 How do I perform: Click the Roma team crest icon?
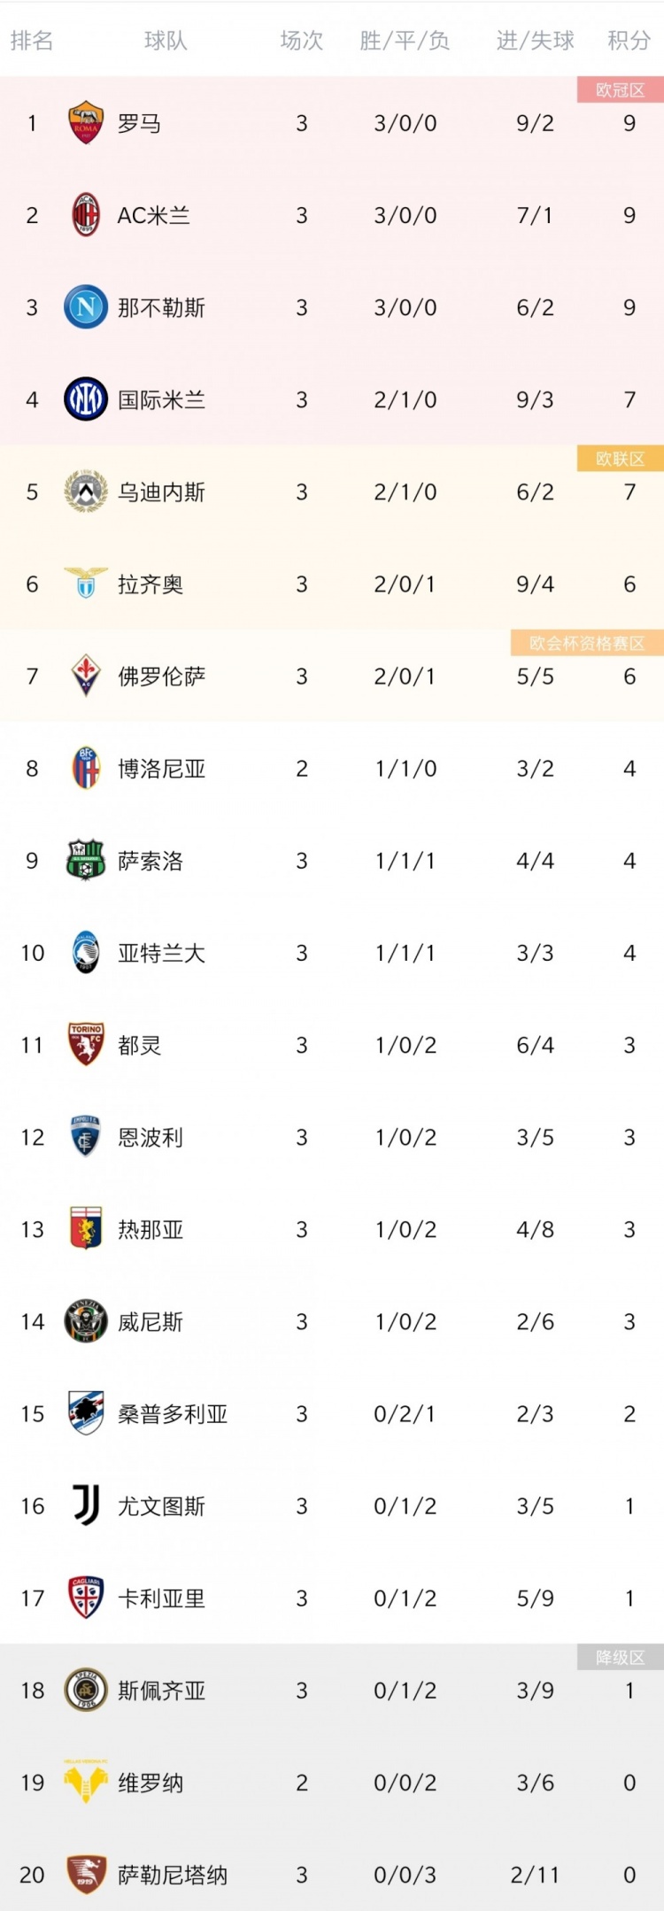click(x=86, y=122)
